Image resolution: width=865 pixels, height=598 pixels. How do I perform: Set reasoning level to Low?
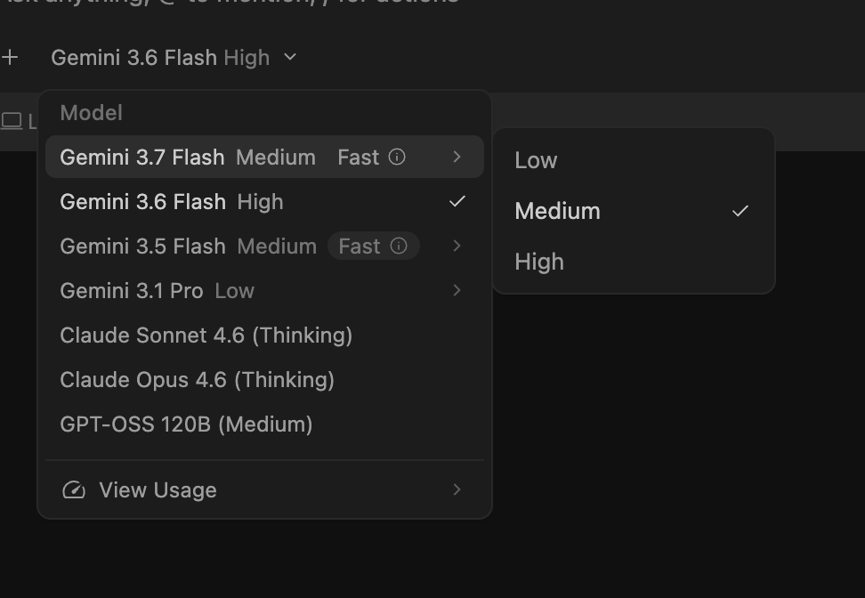click(634, 160)
